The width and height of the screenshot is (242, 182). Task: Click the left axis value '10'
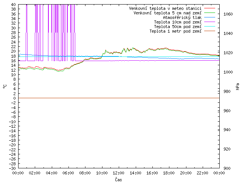tap(14, 75)
